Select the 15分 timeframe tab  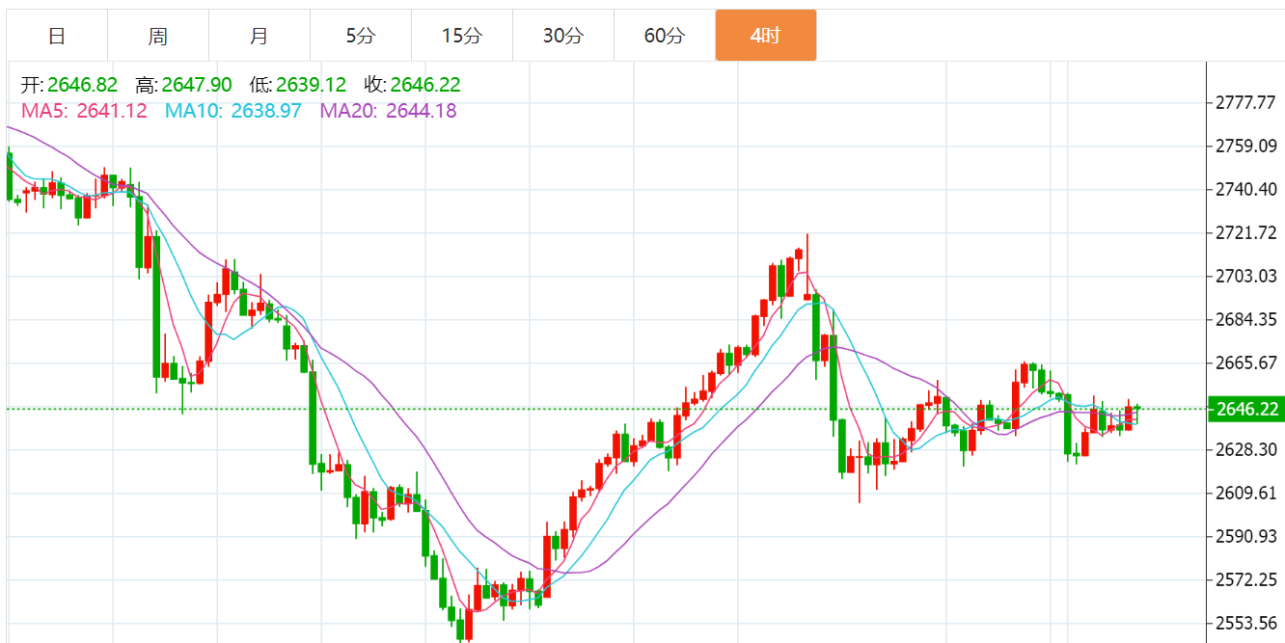tap(462, 36)
